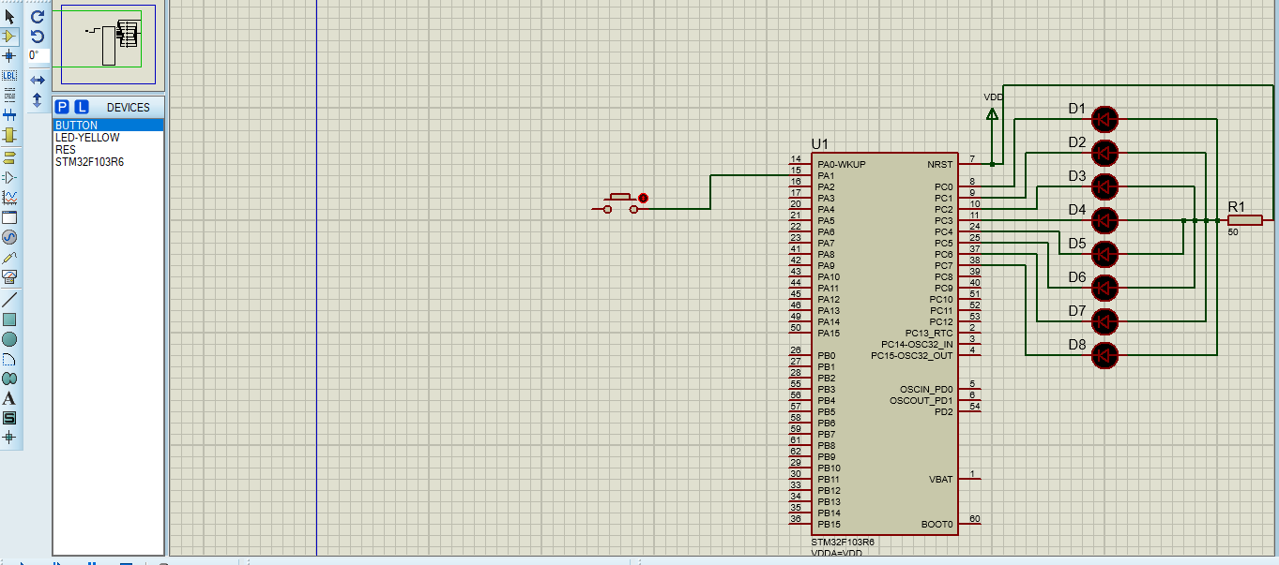Activate Component Mode tool
Screen dimensions: 1279x565
coord(9,37)
